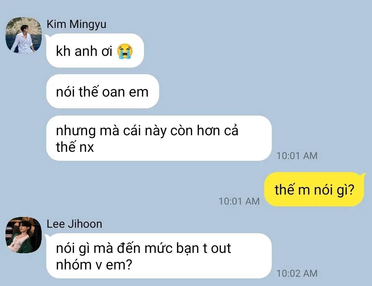The image size is (372, 286).
Task: Tap the yellow 'thế m nói gì?' bubble
Action: pos(314,189)
